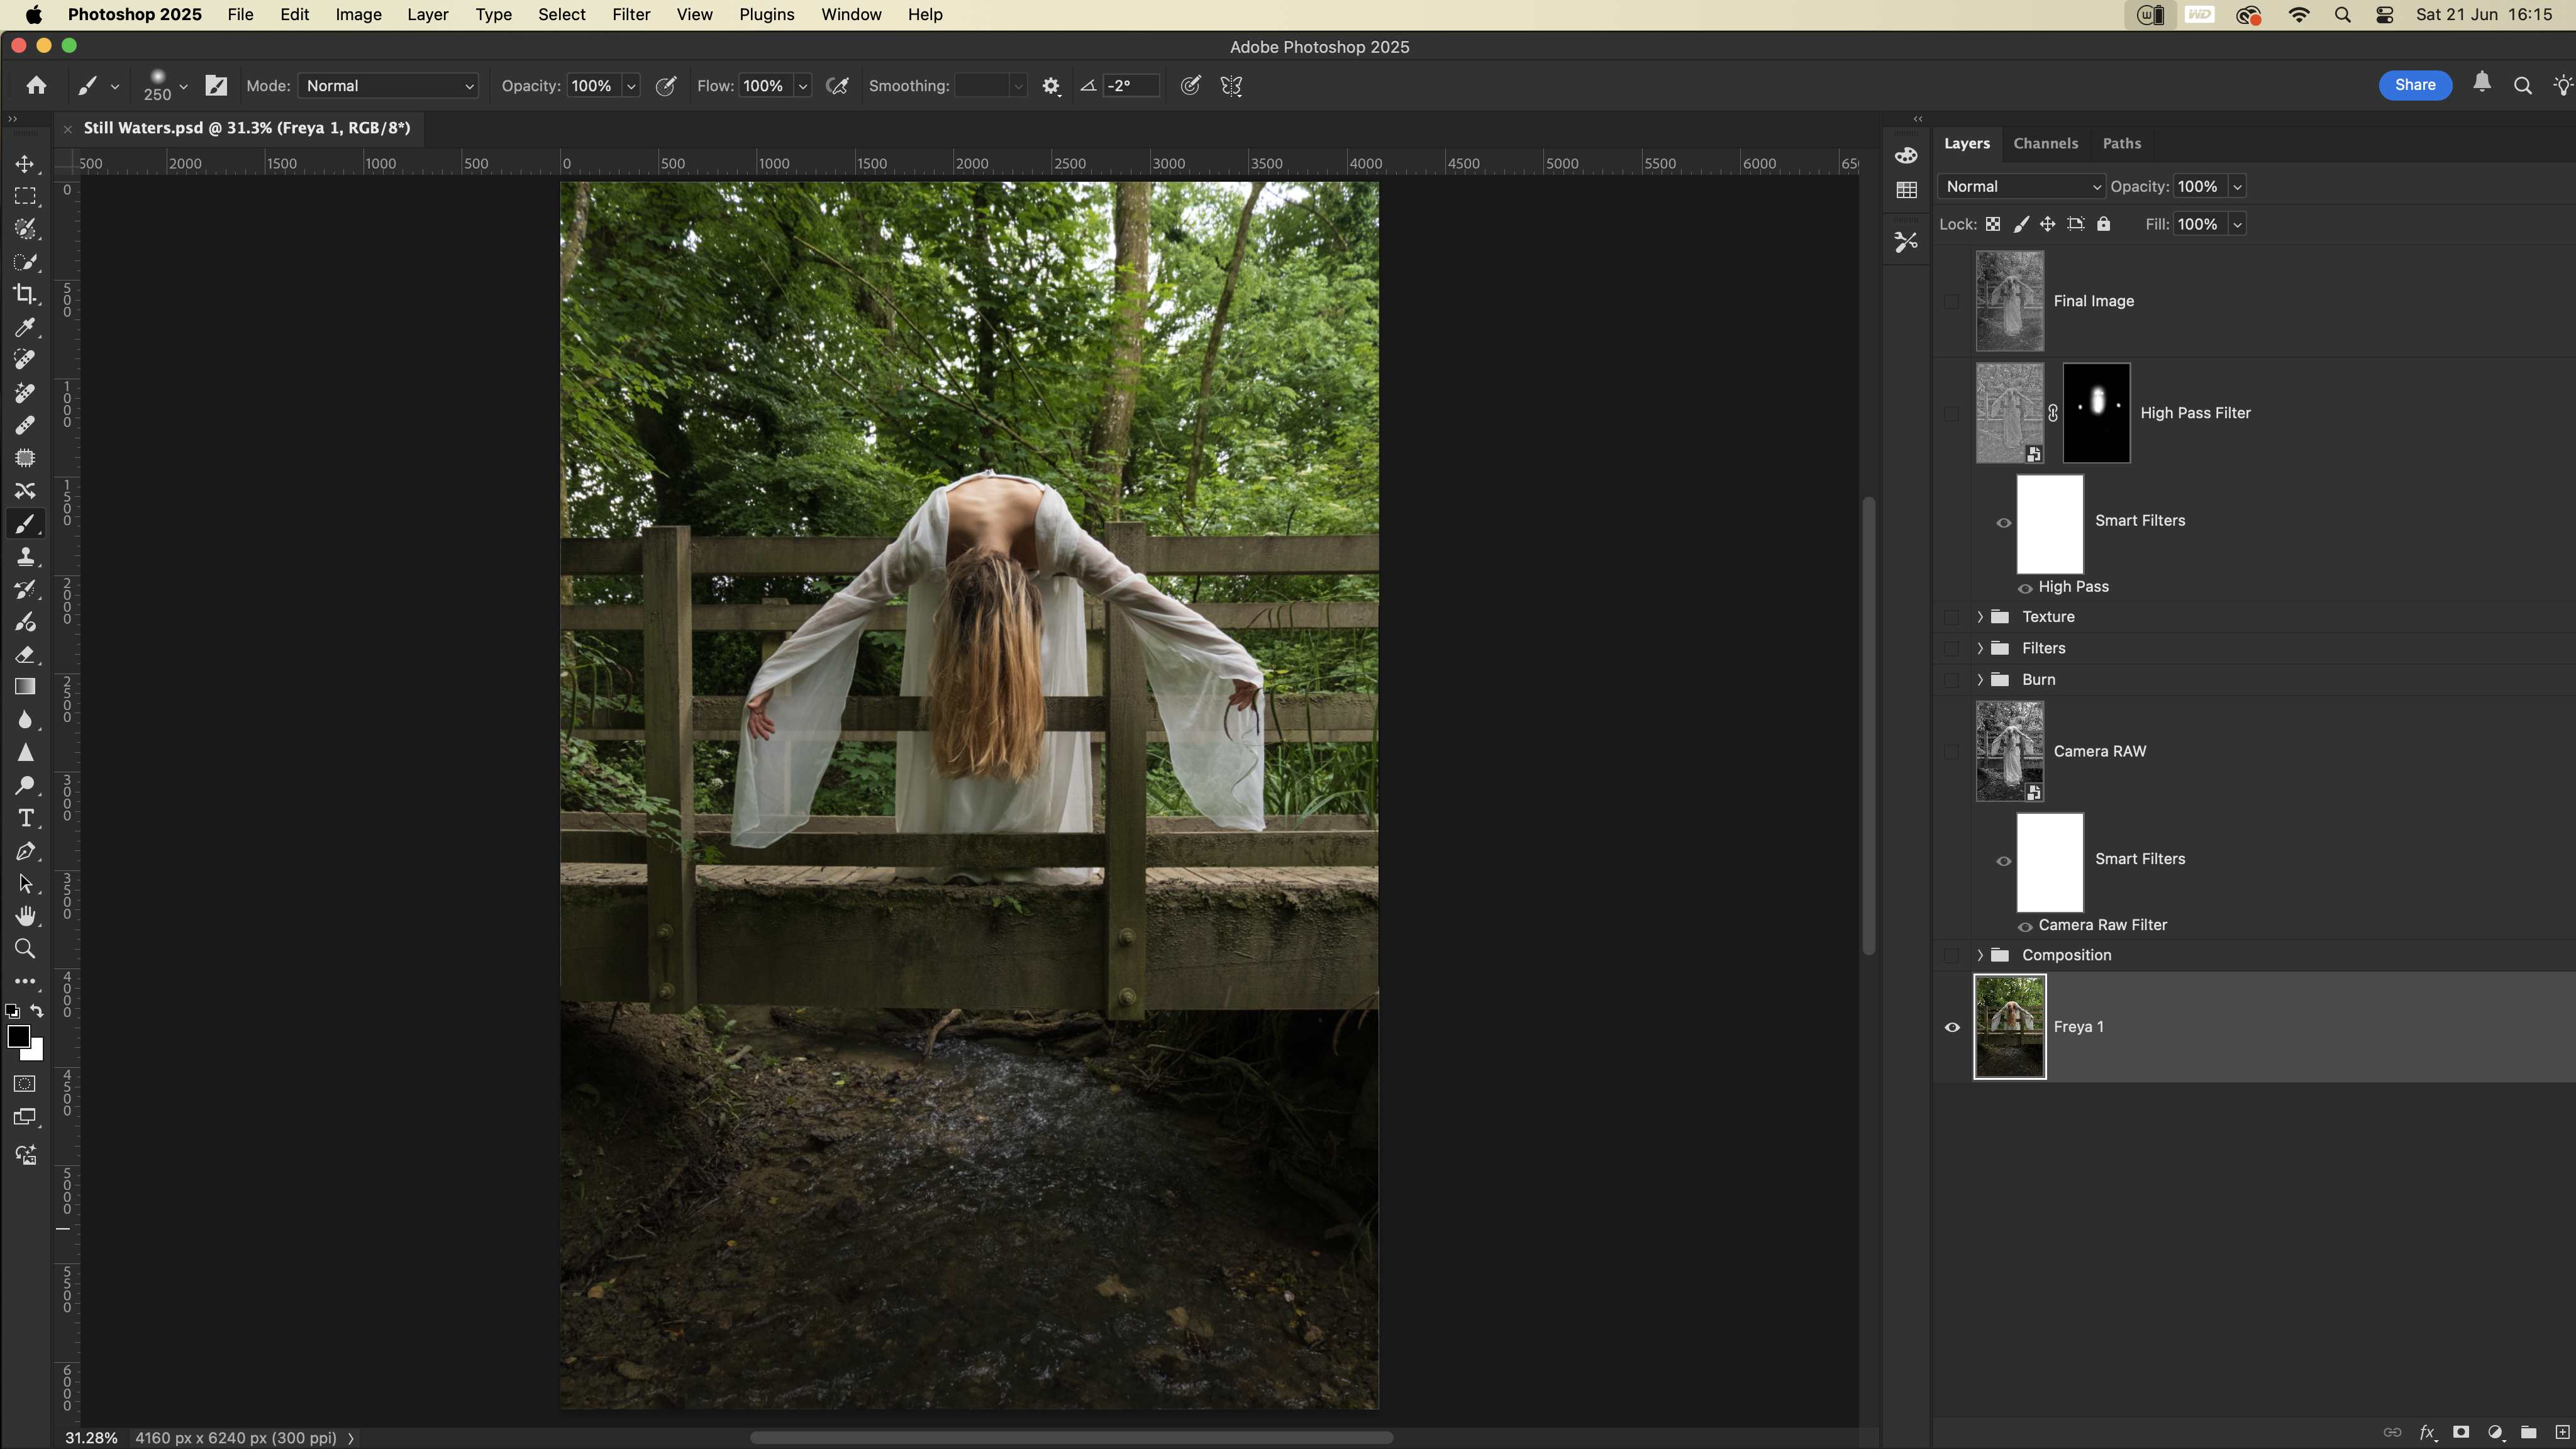
Task: Select the Eraser tool
Action: coord(25,655)
